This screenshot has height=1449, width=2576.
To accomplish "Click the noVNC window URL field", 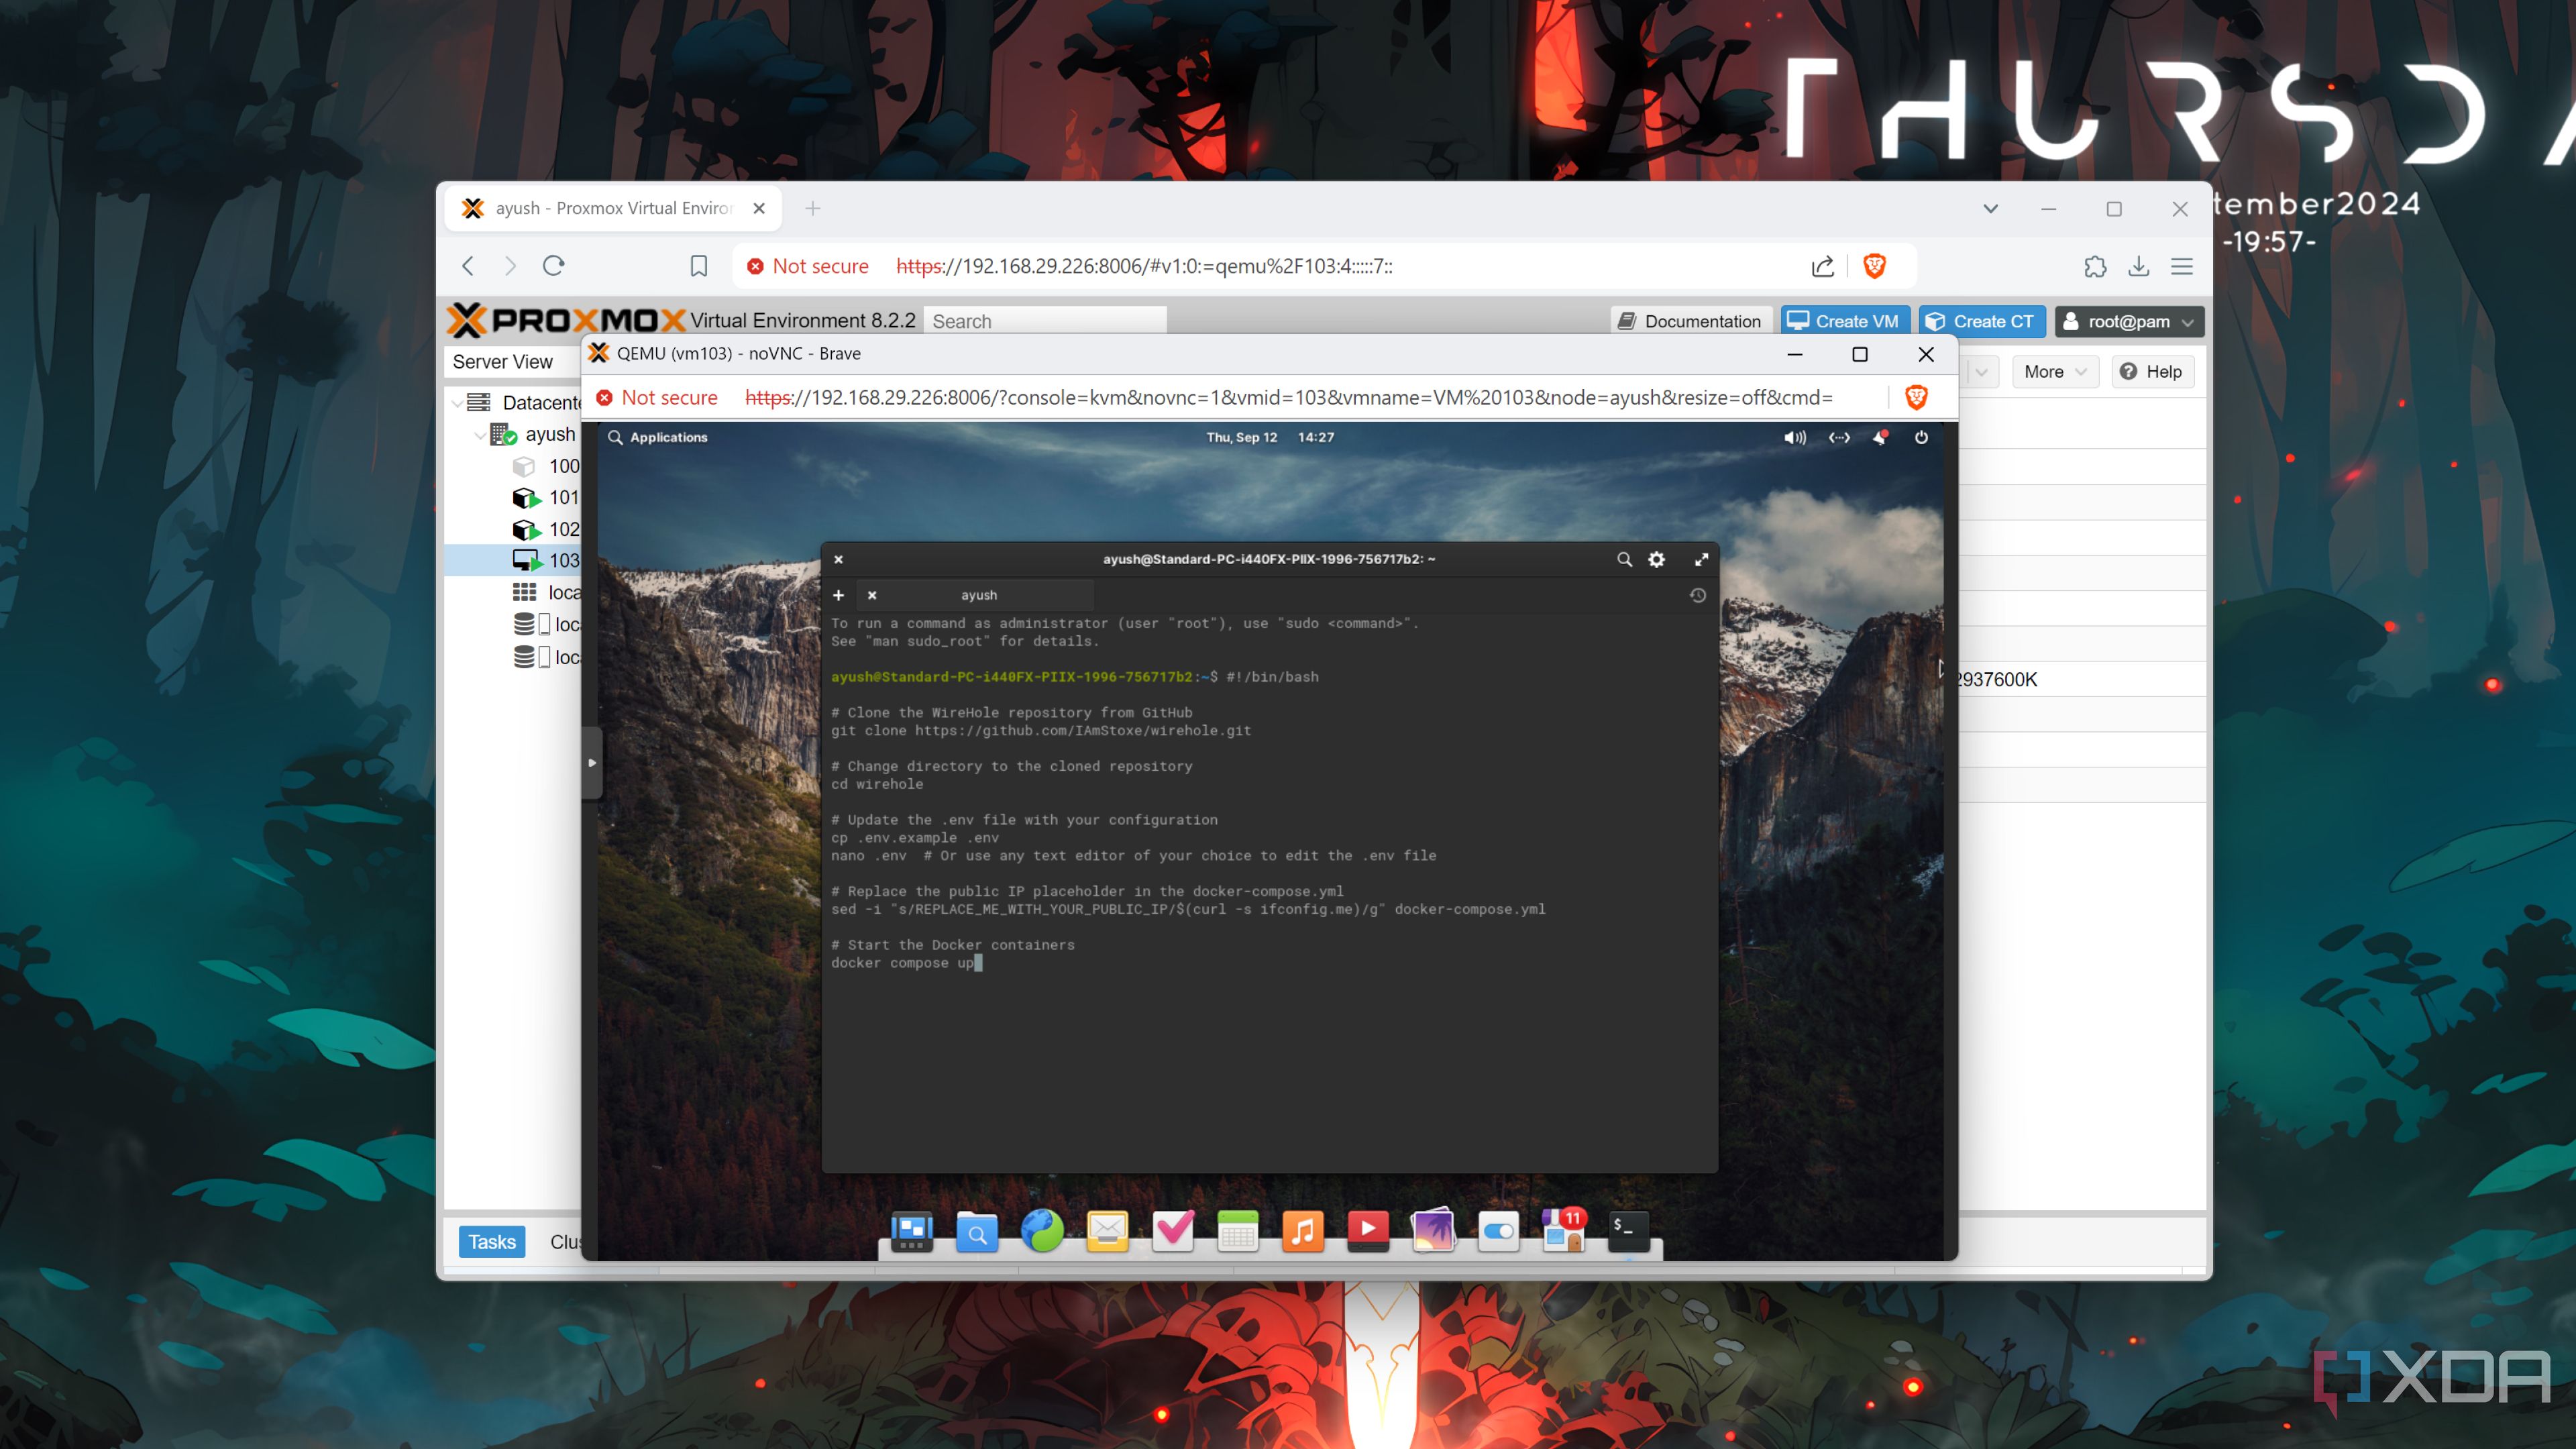I will point(1289,397).
